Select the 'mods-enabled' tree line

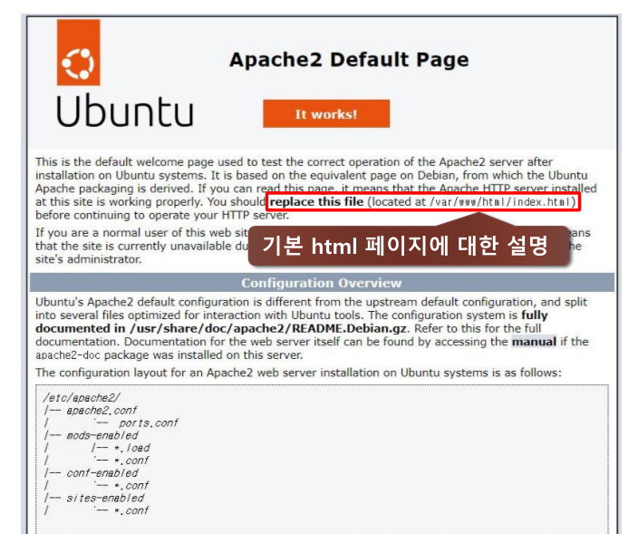[x=92, y=435]
